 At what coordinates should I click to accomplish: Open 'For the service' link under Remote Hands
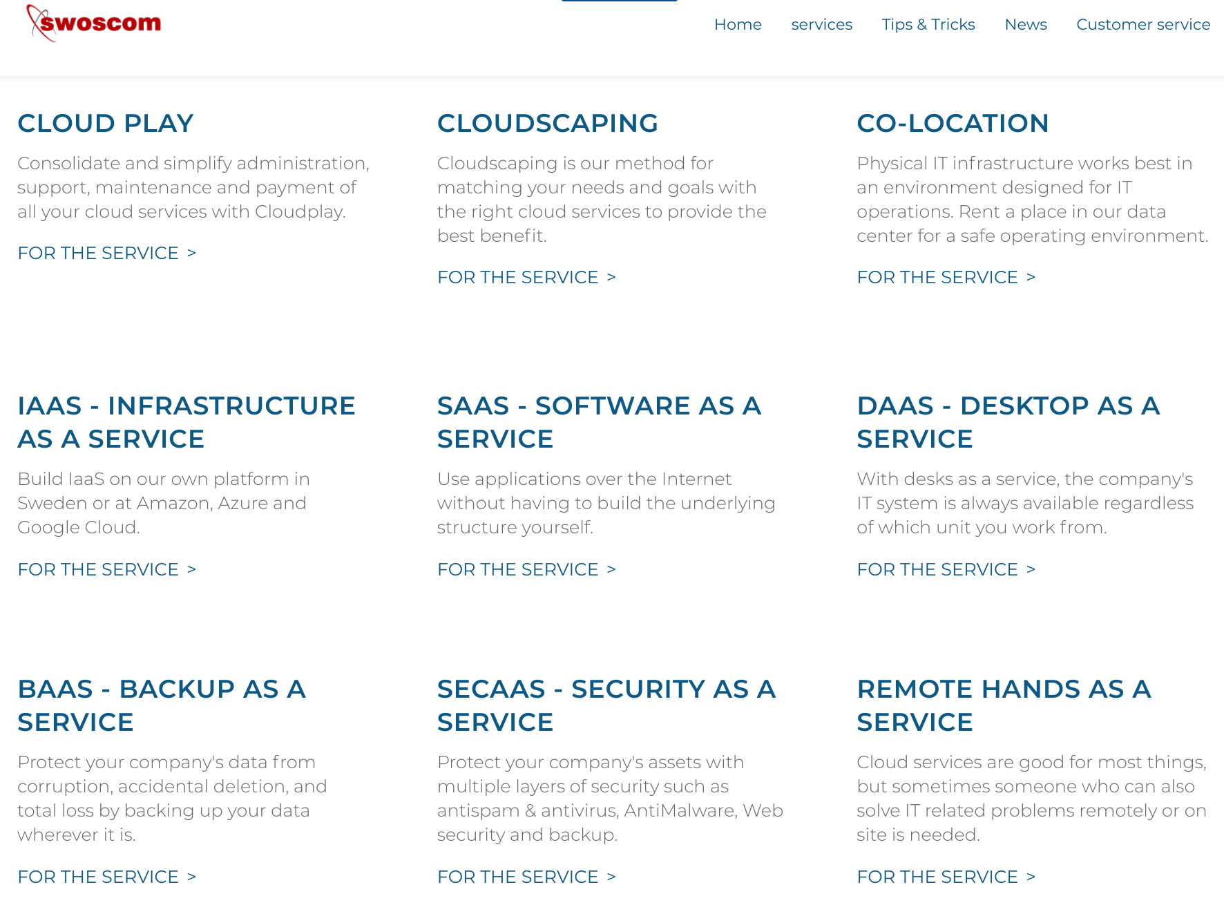click(946, 877)
